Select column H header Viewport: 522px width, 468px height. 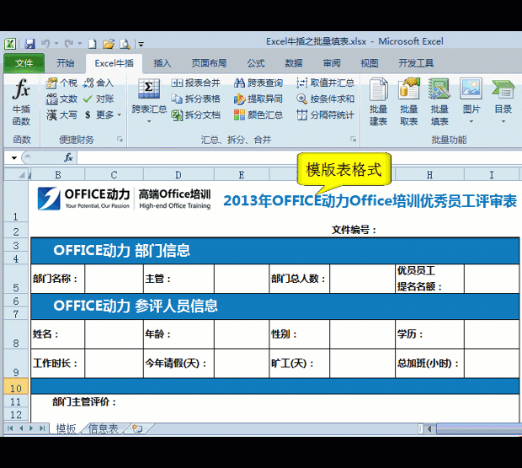tap(429, 174)
